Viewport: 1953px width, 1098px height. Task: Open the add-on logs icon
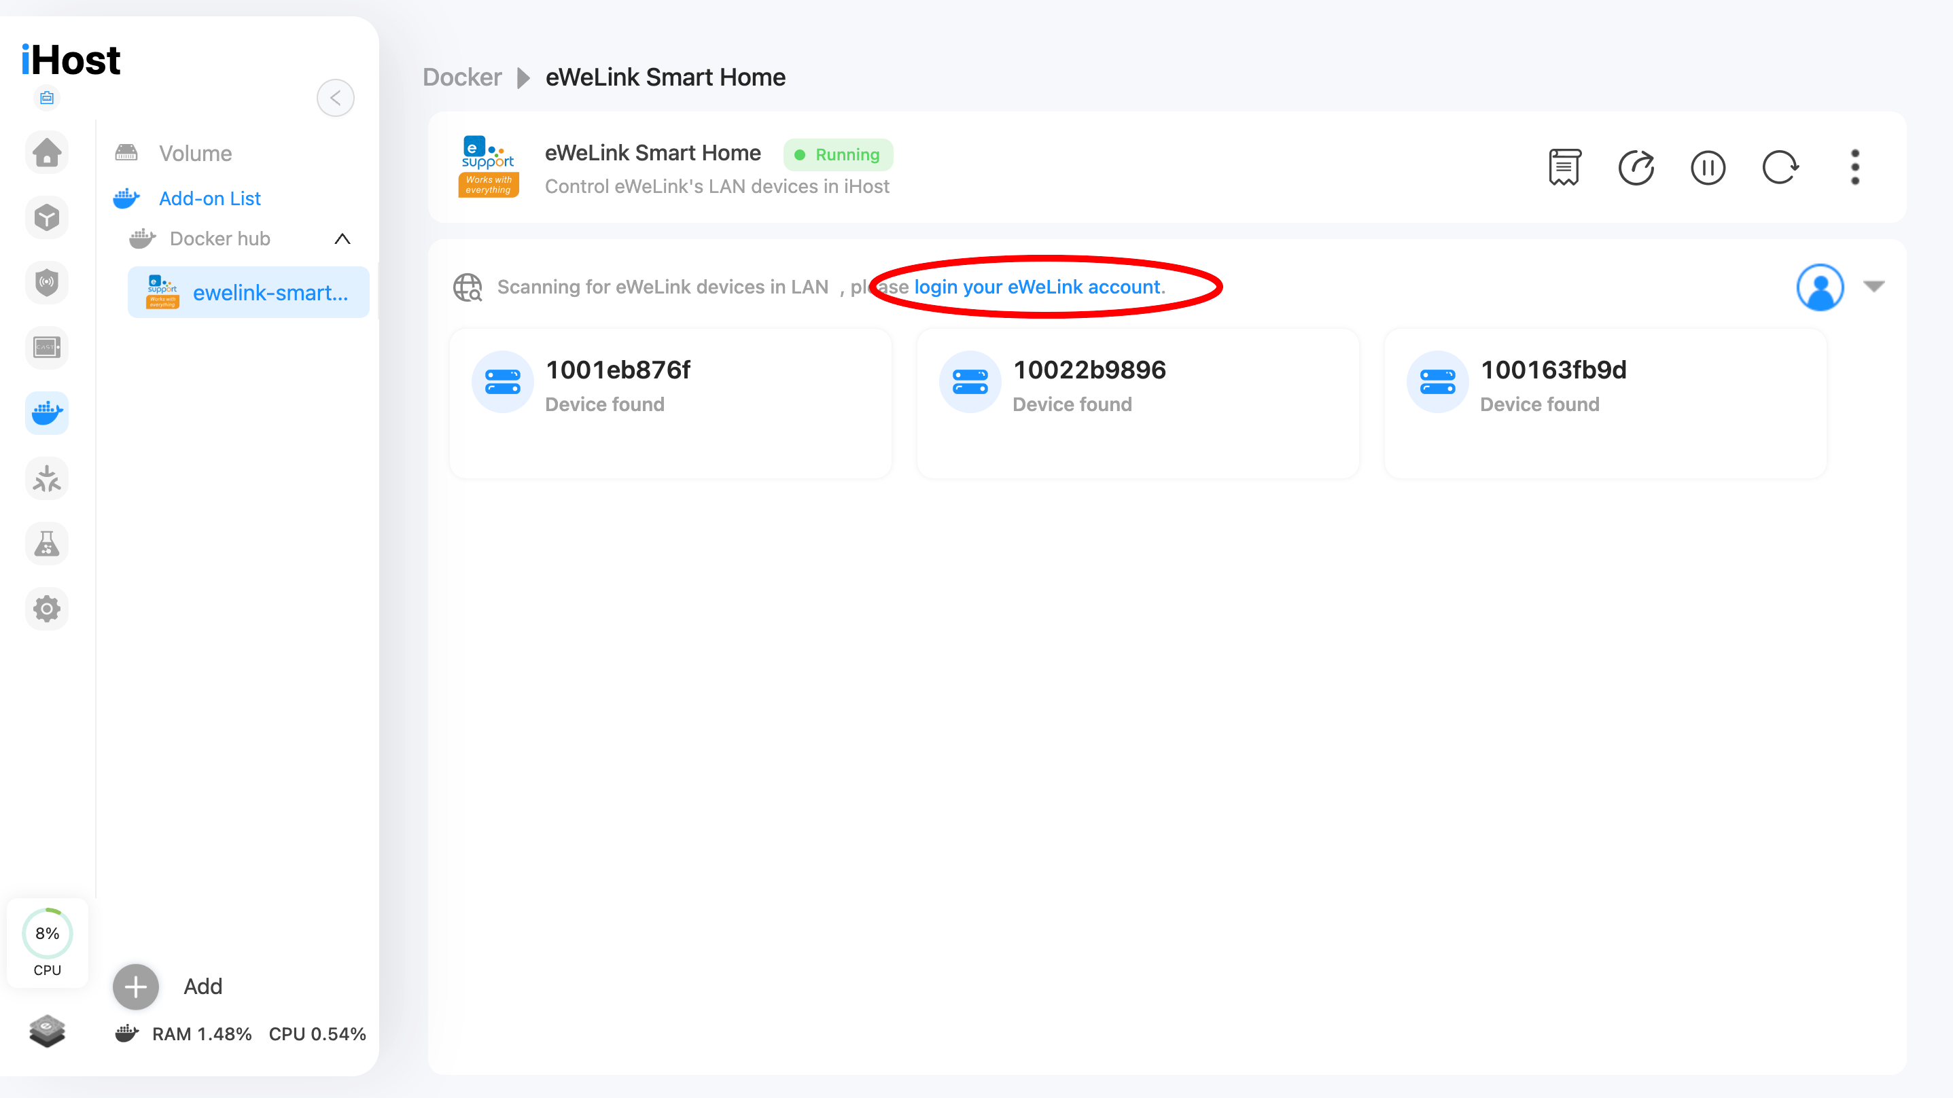tap(1564, 168)
